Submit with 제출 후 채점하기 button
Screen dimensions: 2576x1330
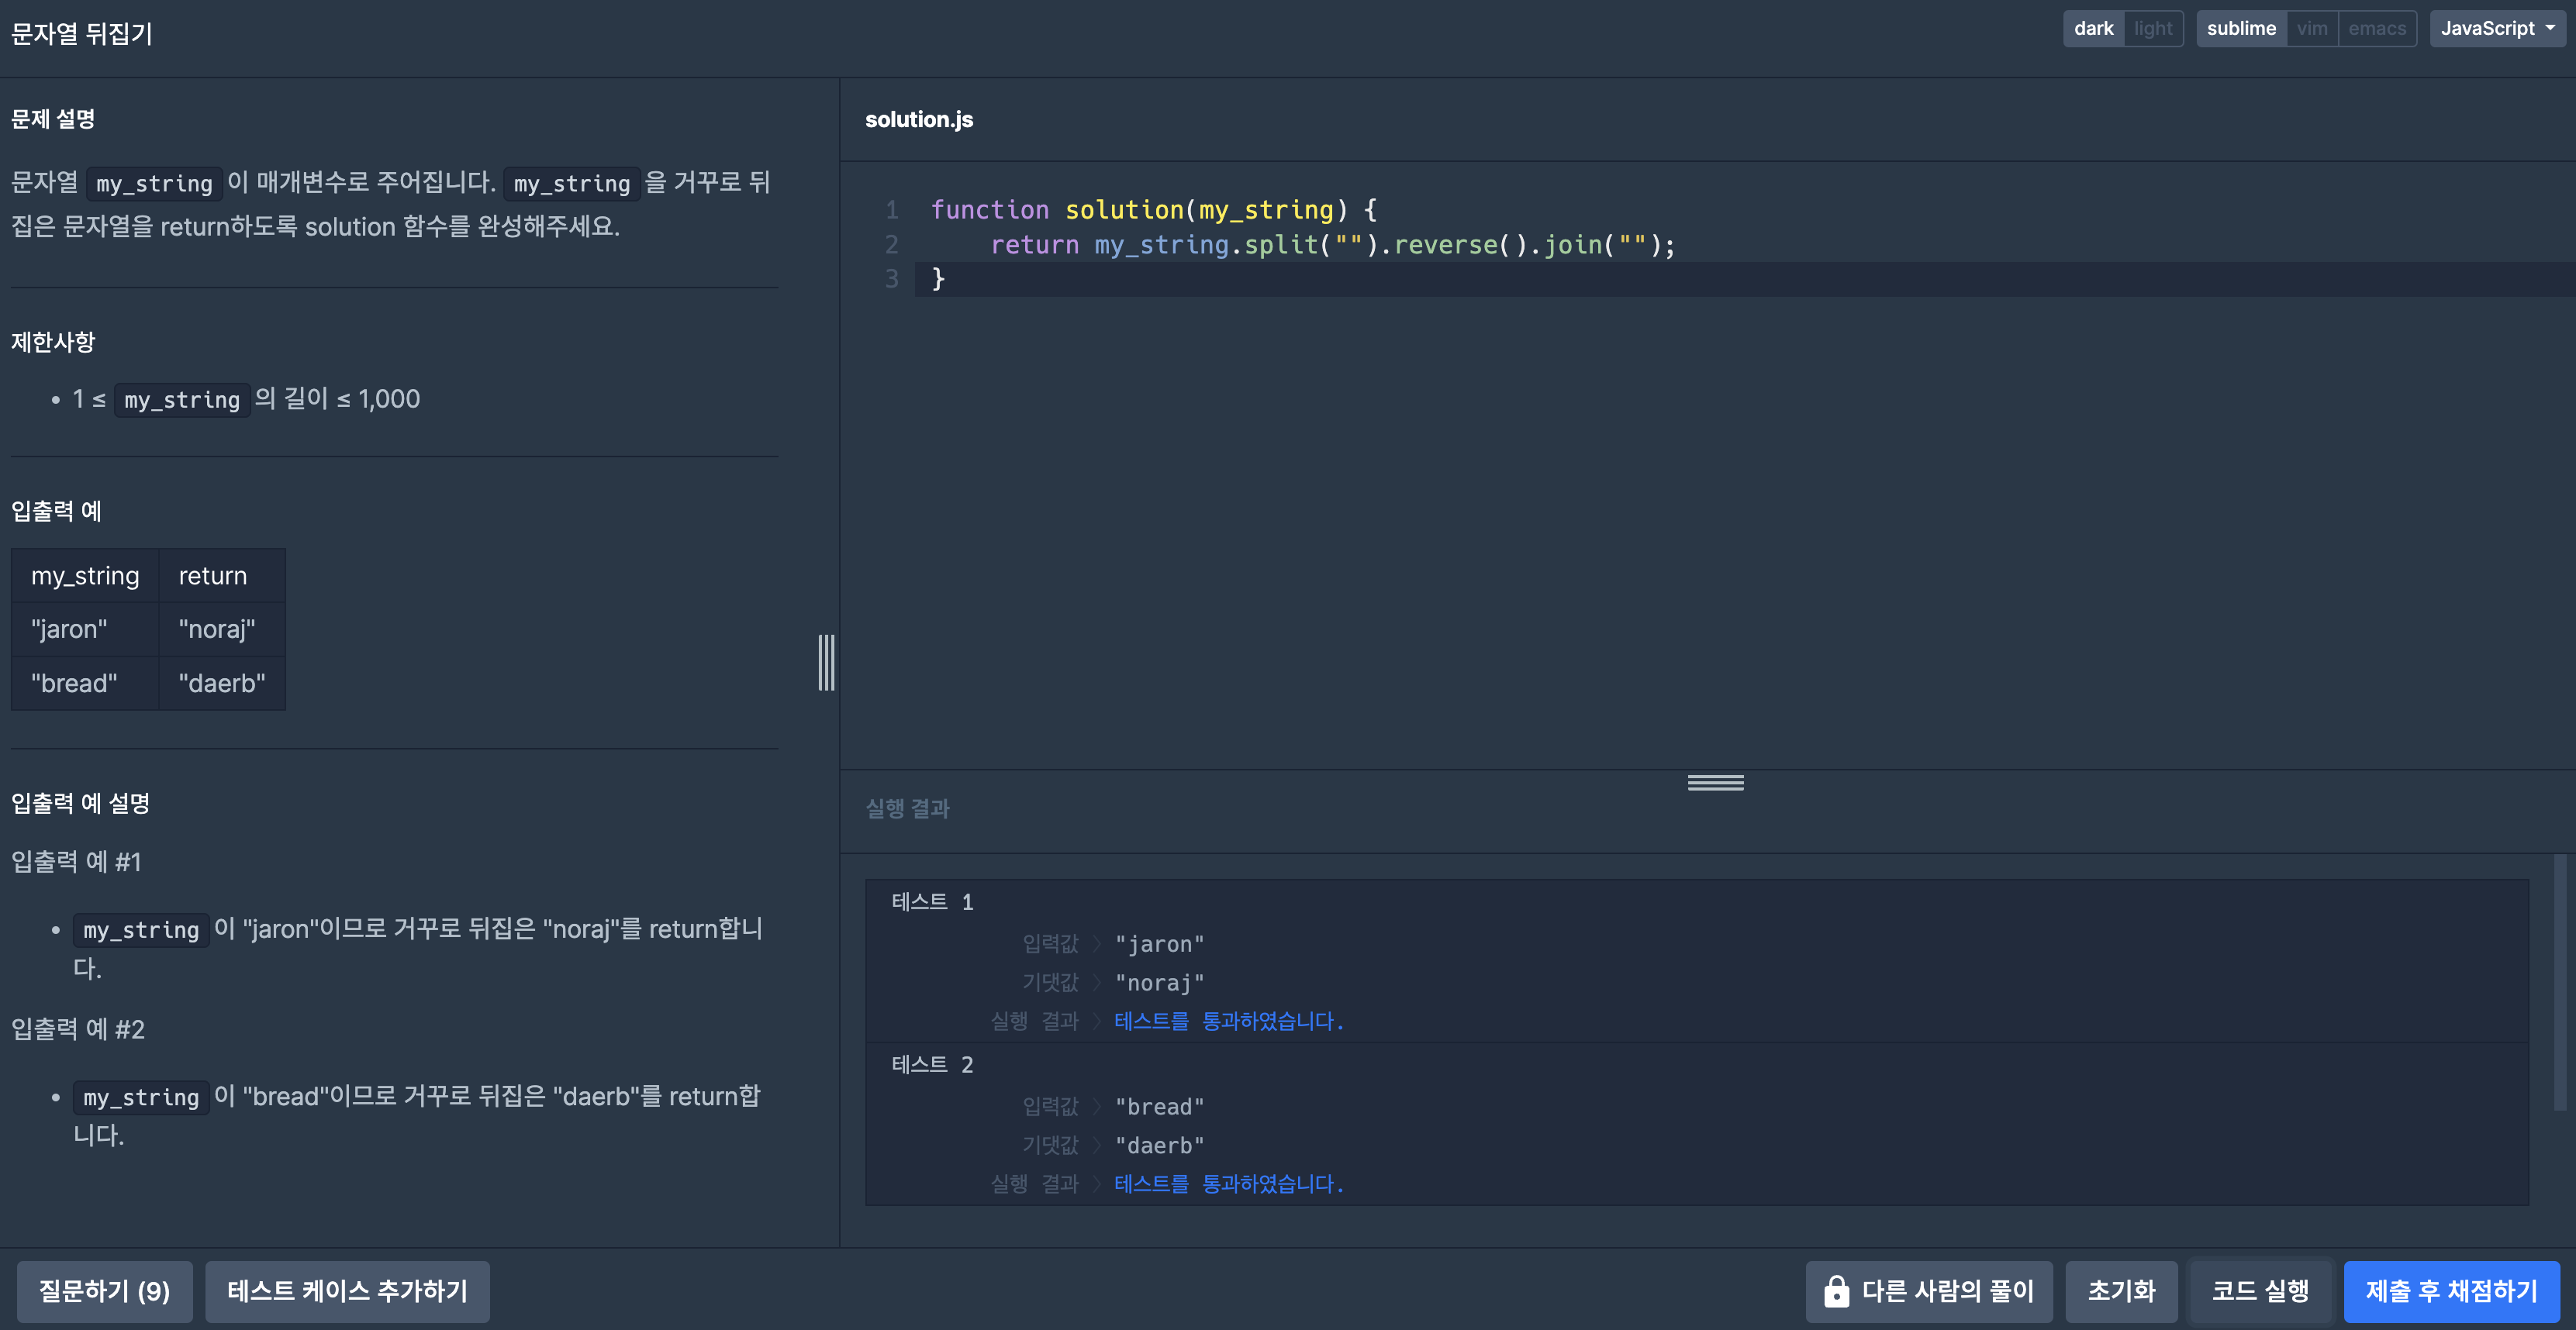pyautogui.click(x=2450, y=1291)
